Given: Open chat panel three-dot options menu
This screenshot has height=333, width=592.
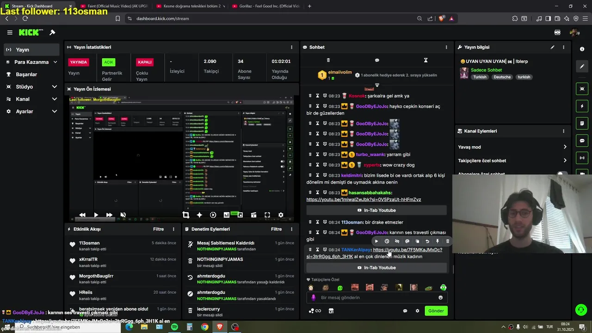Looking at the screenshot, I should click(446, 47).
